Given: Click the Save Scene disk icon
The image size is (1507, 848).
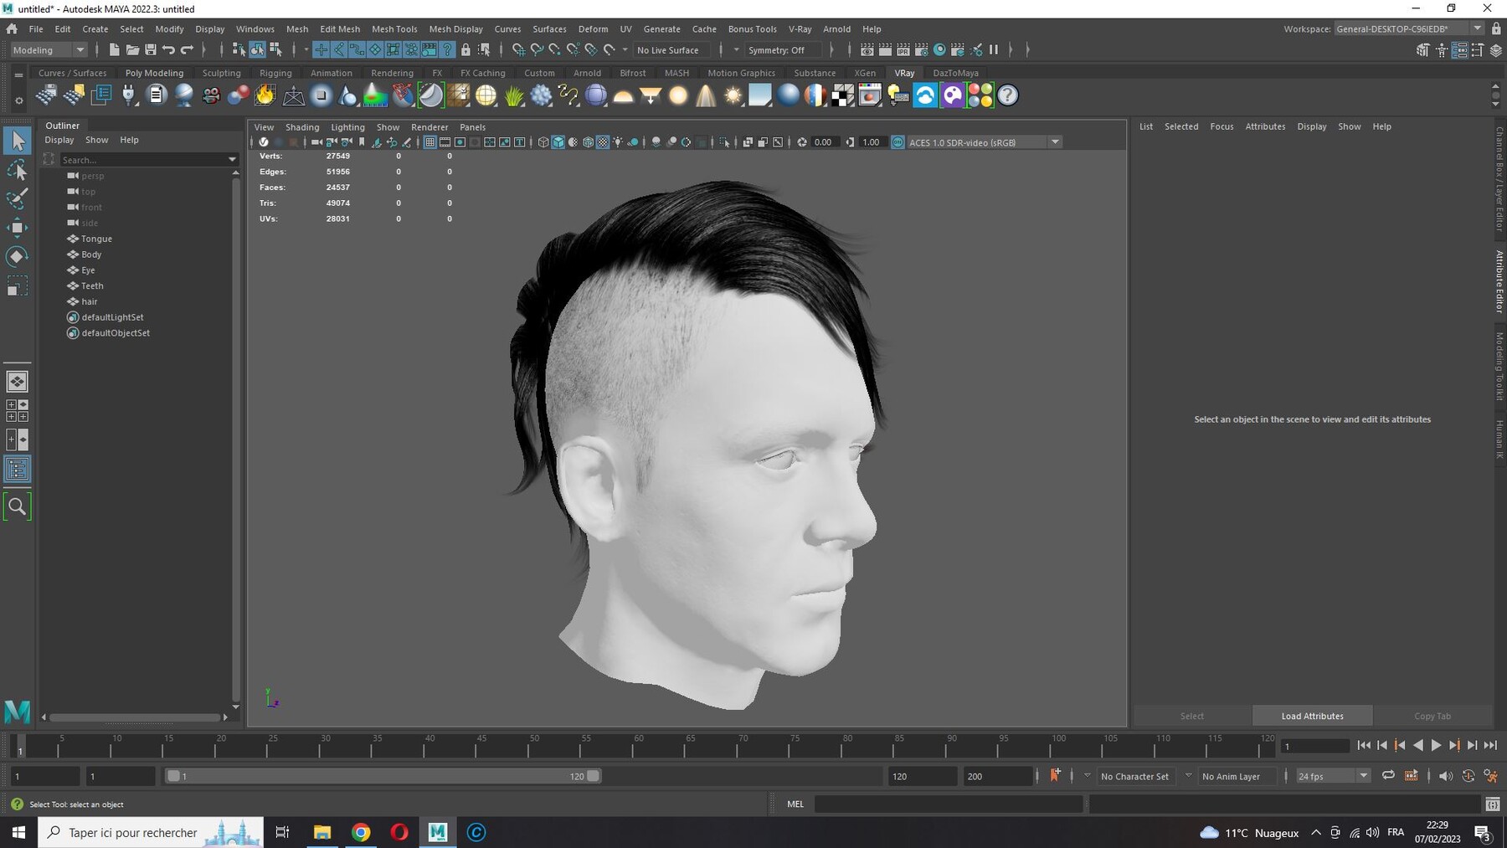Looking at the screenshot, I should click(x=151, y=50).
